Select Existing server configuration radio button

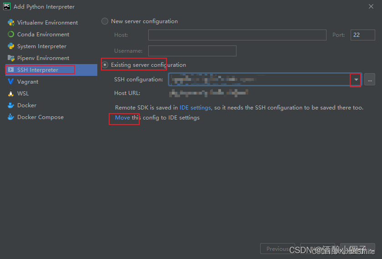pyautogui.click(x=105, y=65)
